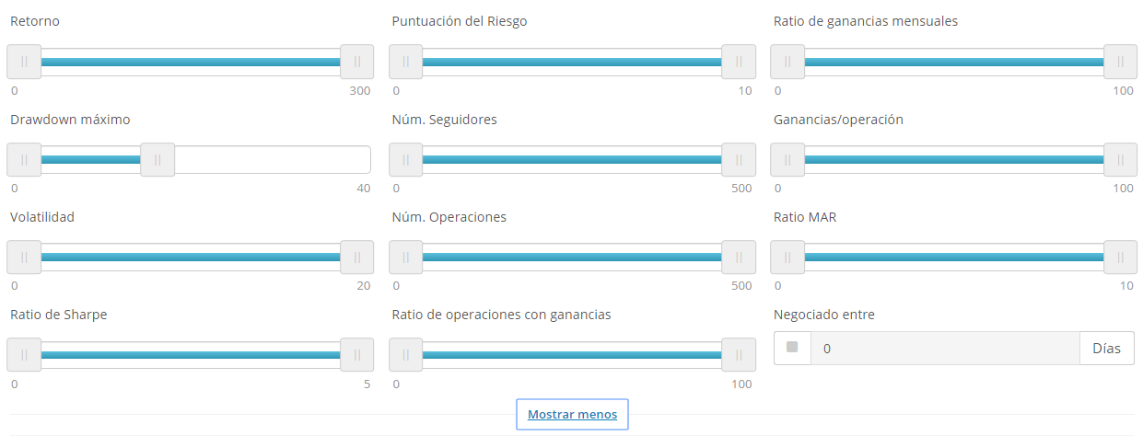The height and width of the screenshot is (436, 1143).
Task: Click the Ratio de Sharpe left handle
Action: (x=24, y=355)
